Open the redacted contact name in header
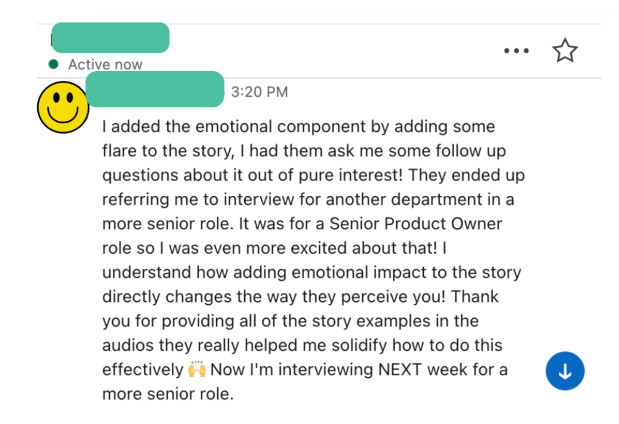Viewport: 619px width, 424px height. coord(110,38)
